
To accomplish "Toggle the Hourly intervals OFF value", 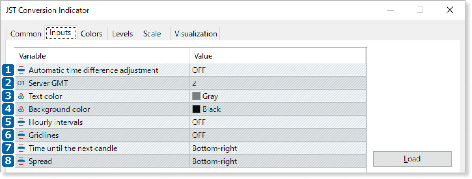I will click(199, 122).
